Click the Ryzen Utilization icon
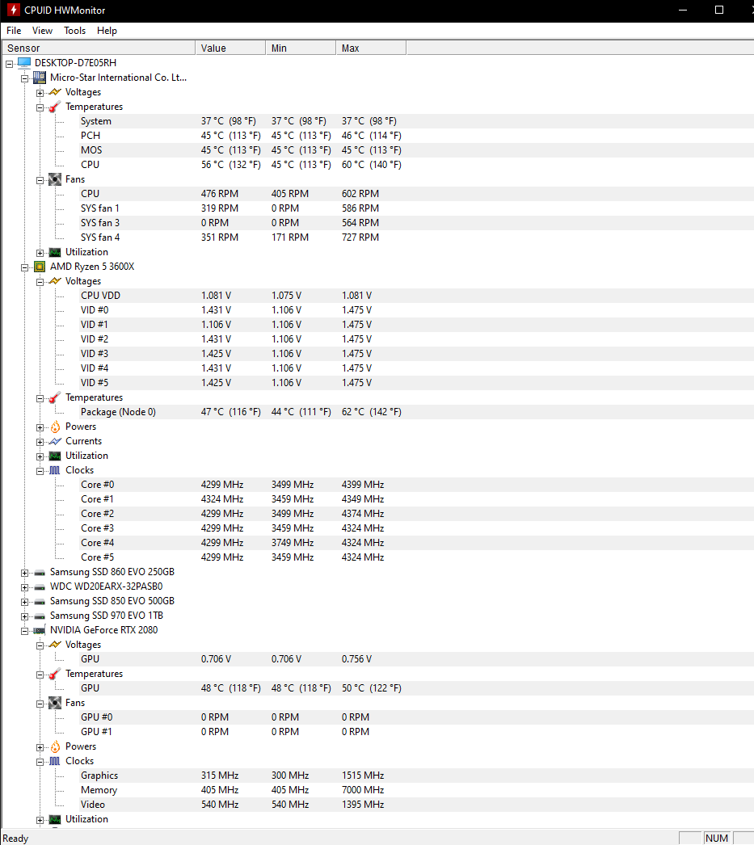 tap(55, 456)
